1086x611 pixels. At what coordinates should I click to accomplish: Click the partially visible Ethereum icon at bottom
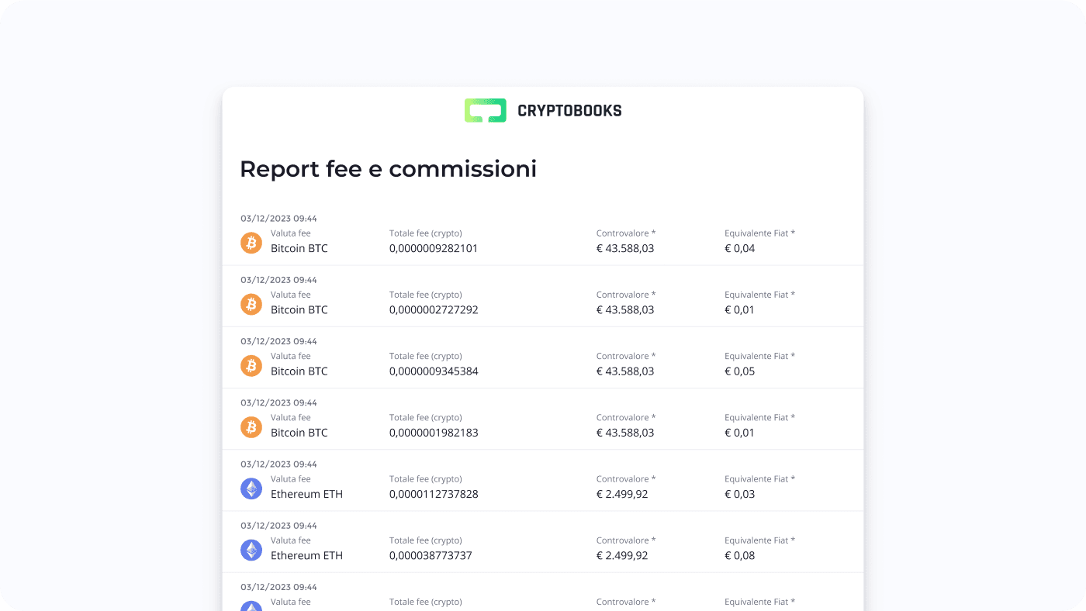pyautogui.click(x=251, y=606)
